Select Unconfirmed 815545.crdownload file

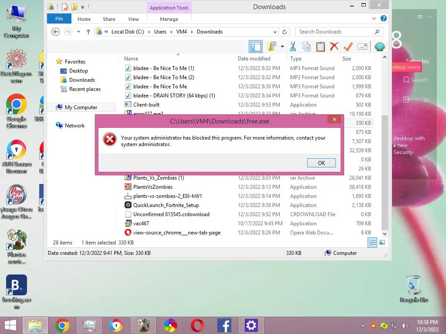coord(171,214)
